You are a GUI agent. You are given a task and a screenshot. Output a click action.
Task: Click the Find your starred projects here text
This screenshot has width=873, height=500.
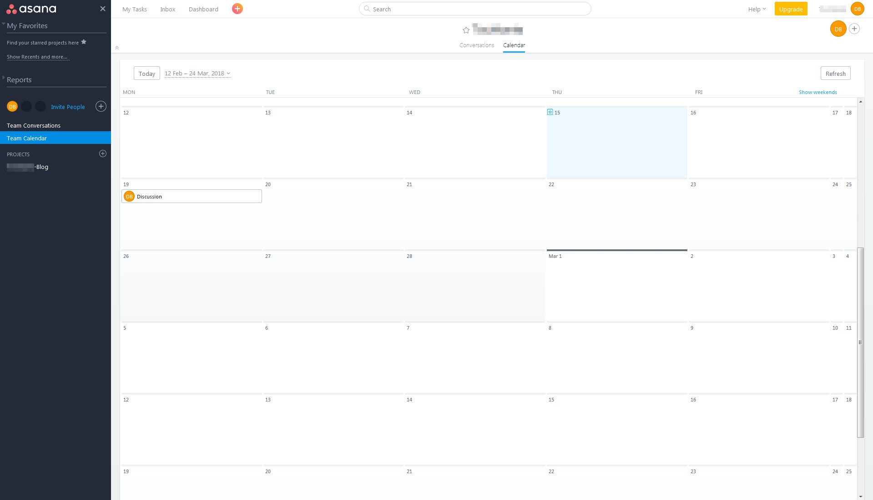(43, 43)
